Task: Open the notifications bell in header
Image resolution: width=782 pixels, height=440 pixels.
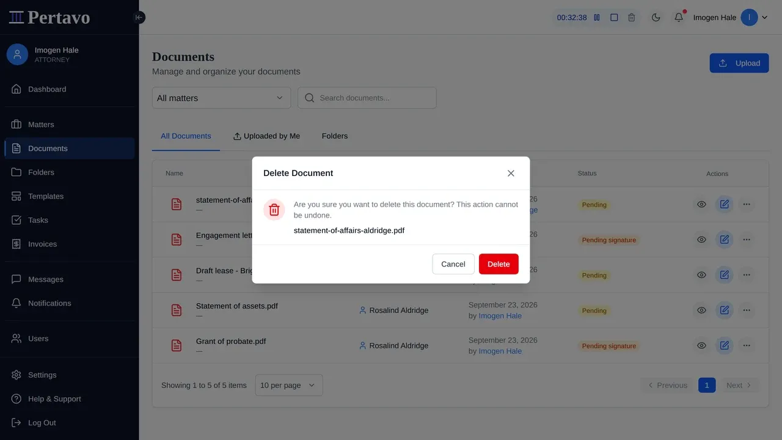Action: (x=679, y=18)
